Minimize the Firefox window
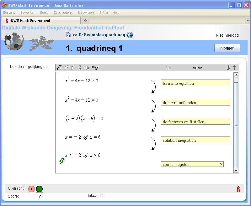 click(231, 5)
